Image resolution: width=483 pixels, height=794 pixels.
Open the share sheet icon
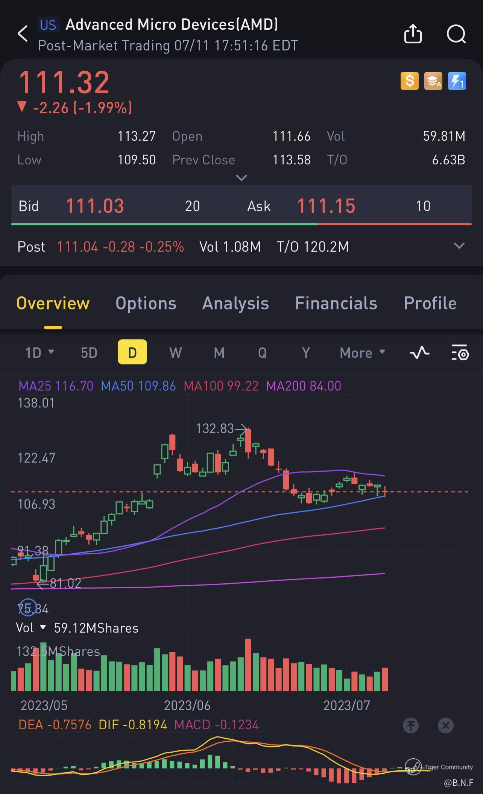[413, 34]
